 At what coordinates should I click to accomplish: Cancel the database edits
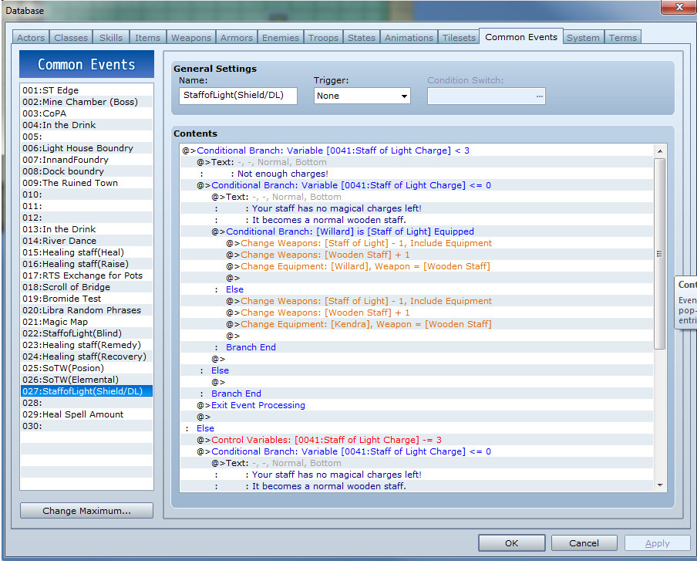pos(584,542)
